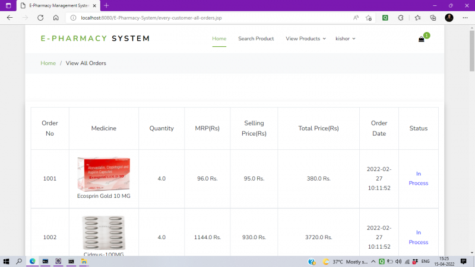Click the View All Orders breadcrumb text

click(x=85, y=63)
